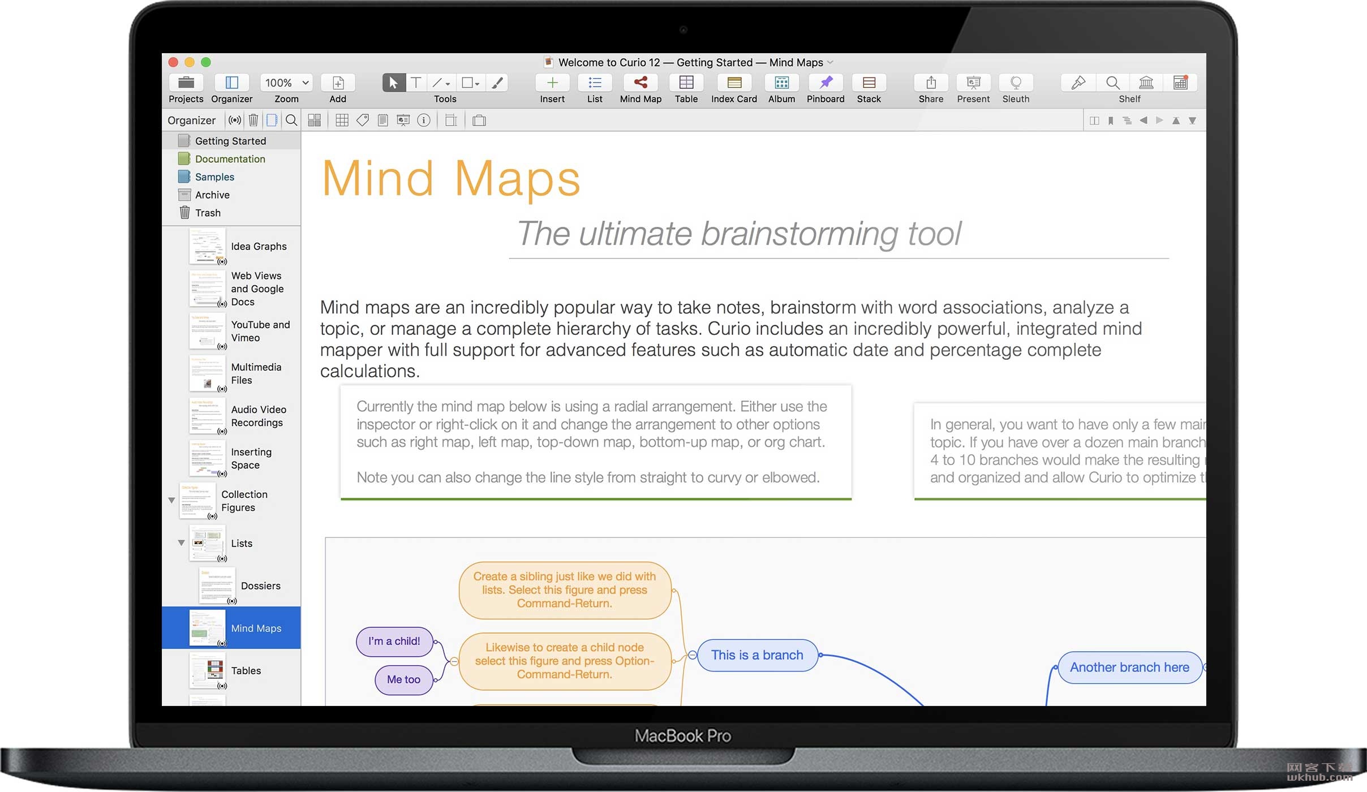Insert a List figure
1367x792 pixels.
click(595, 83)
